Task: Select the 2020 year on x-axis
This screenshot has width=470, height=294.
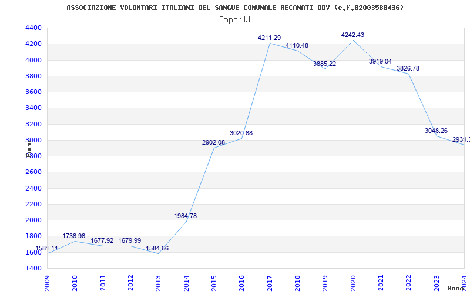Action: (x=353, y=282)
